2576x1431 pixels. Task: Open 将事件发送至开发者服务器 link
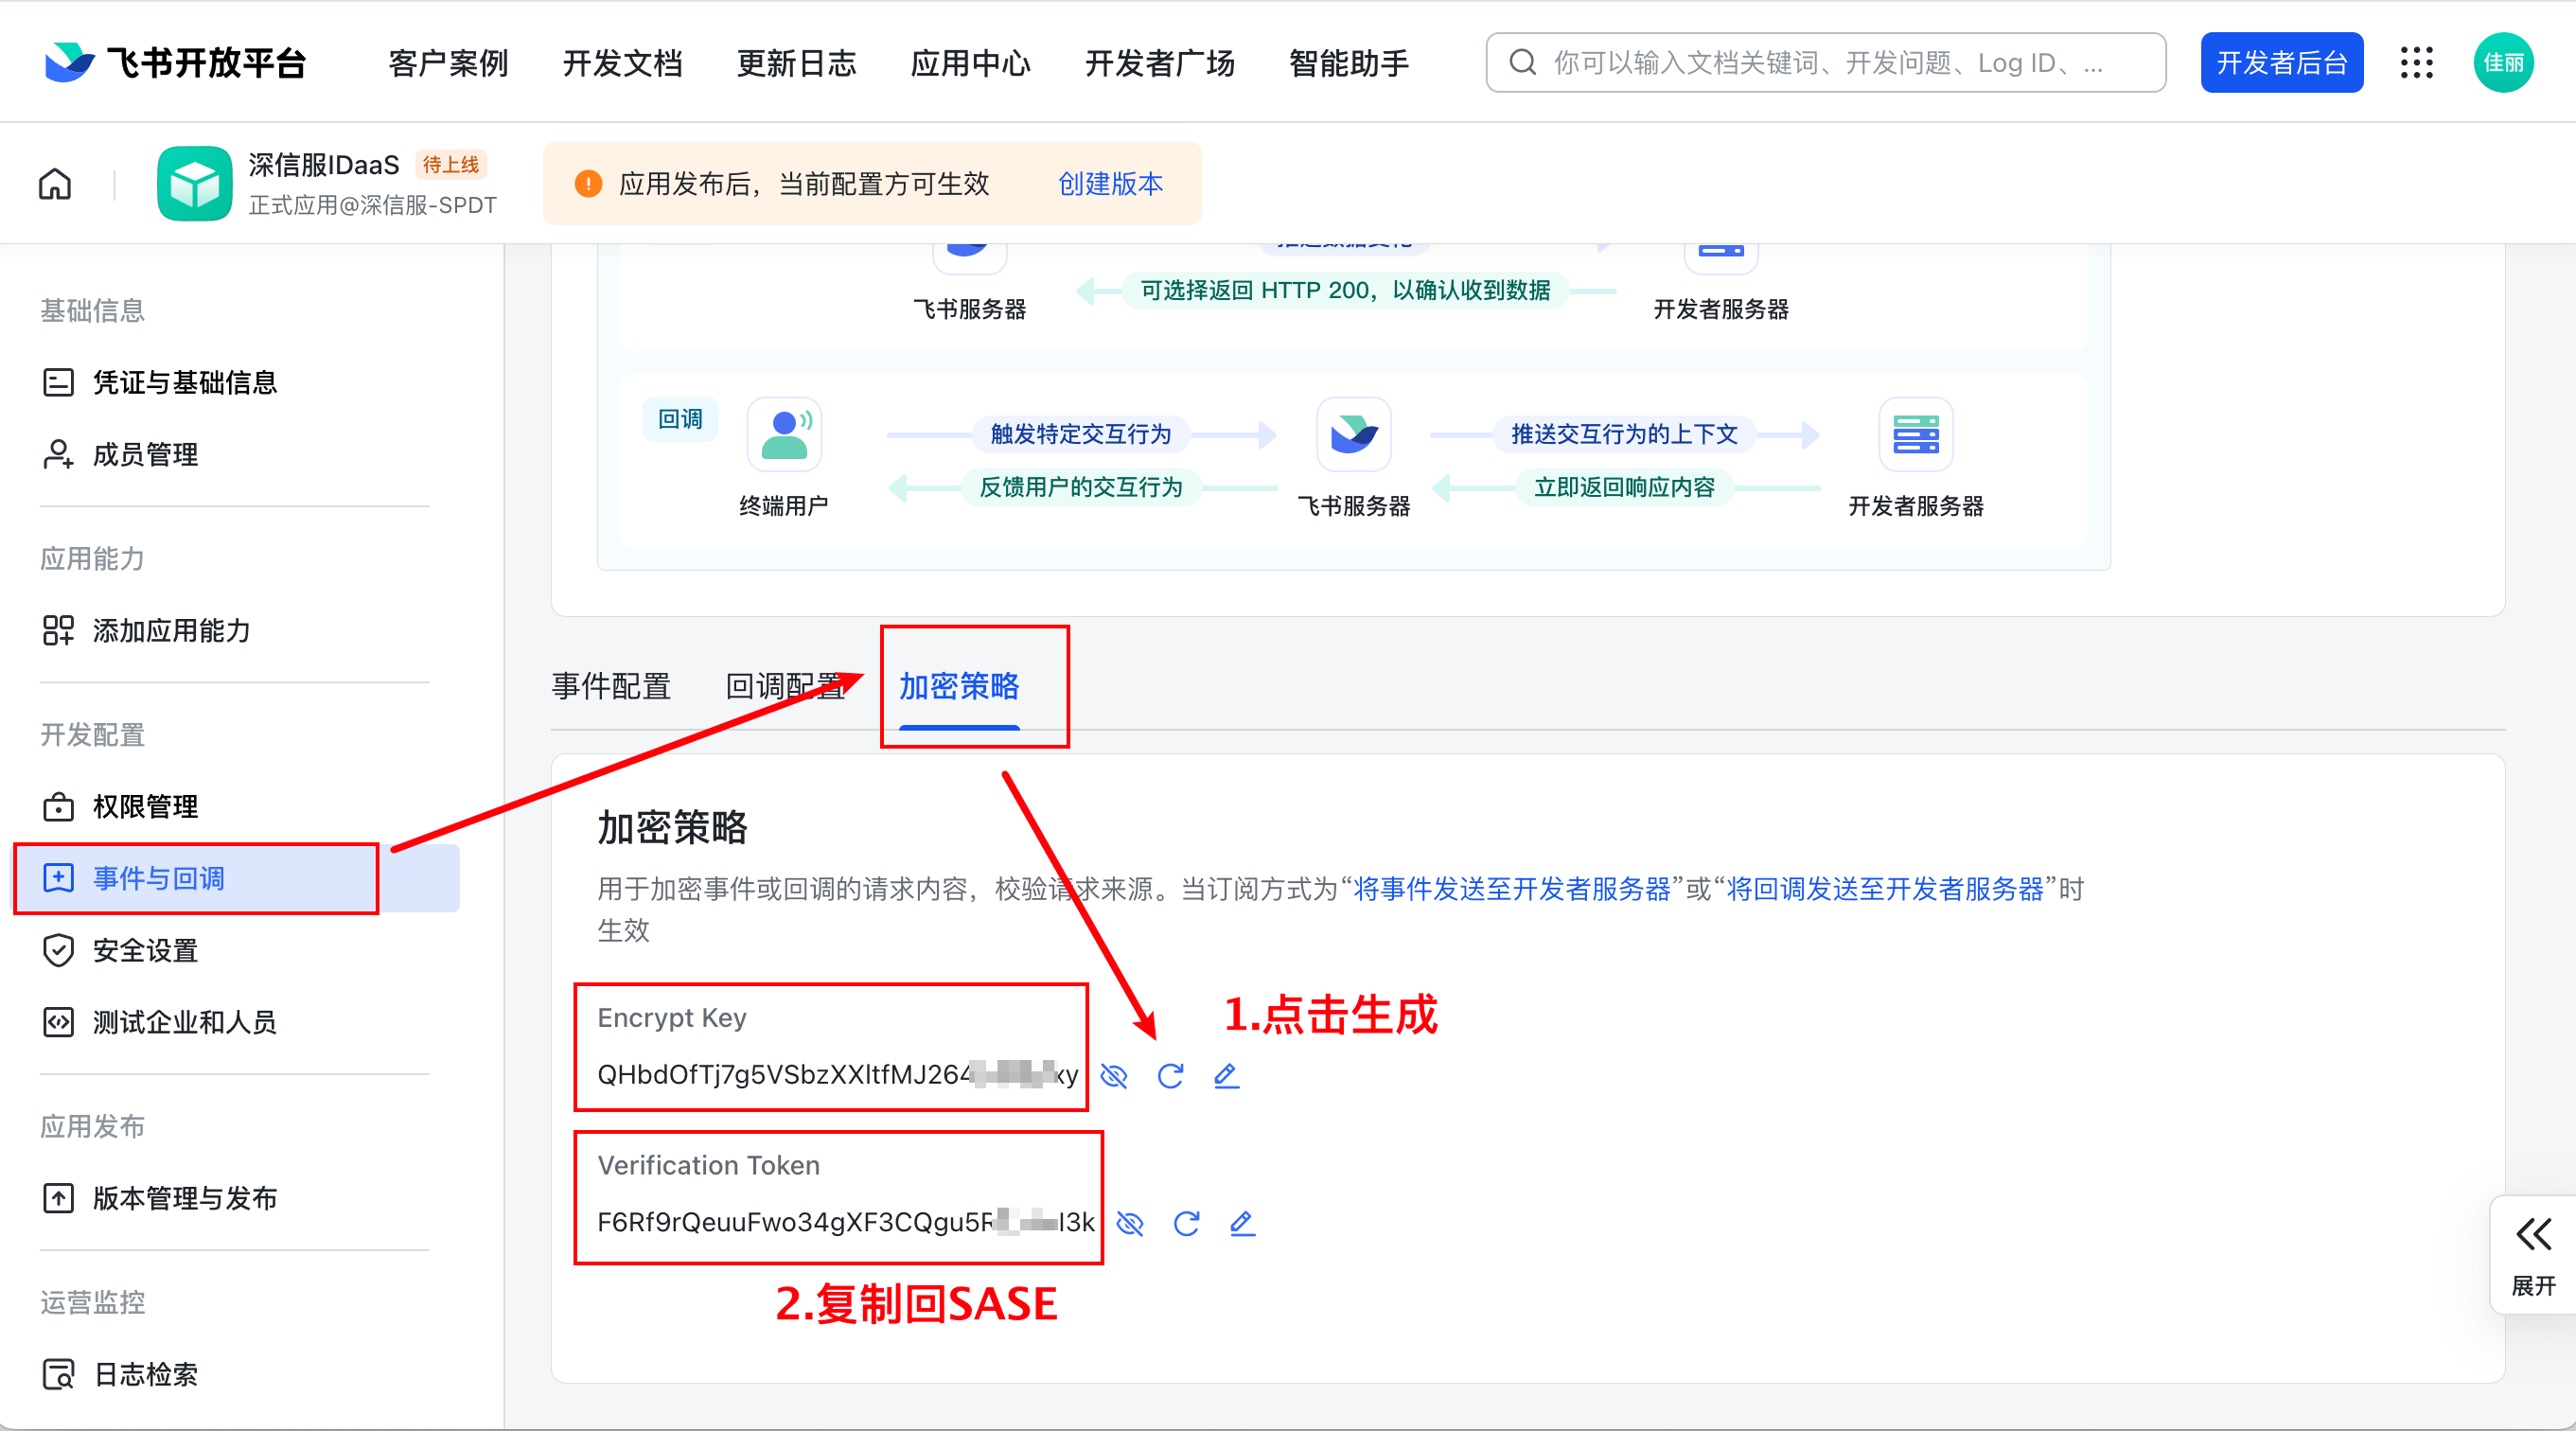coord(1511,889)
